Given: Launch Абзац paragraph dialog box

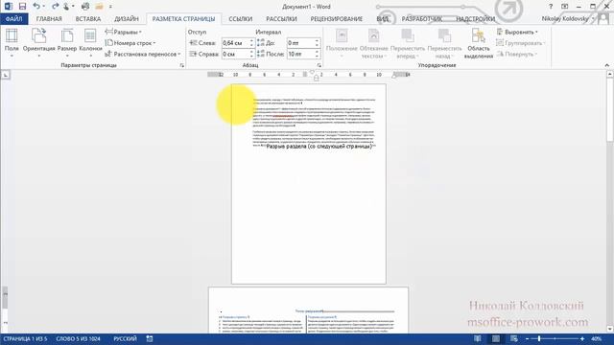Looking at the screenshot, I should [x=319, y=65].
